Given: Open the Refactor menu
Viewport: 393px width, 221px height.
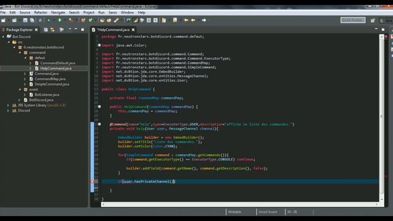Looking at the screenshot, I should pyautogui.click(x=41, y=12).
